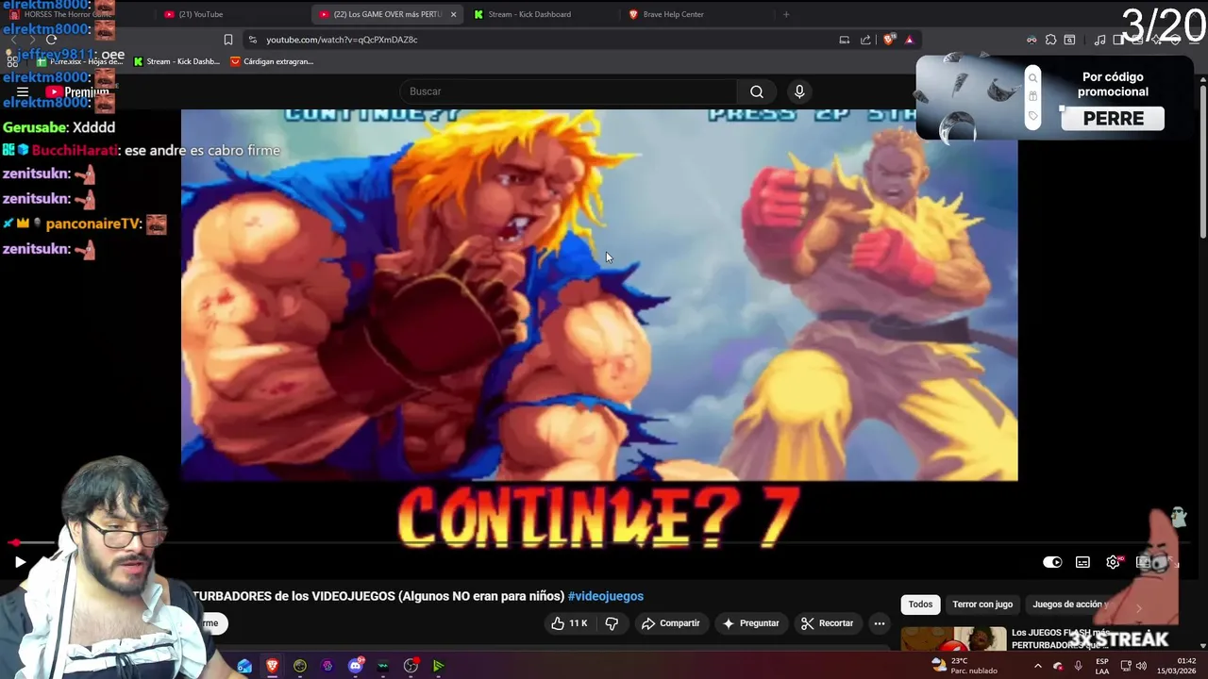The height and width of the screenshot is (679, 1208).
Task: Open Brave browser in taskbar
Action: 273,666
